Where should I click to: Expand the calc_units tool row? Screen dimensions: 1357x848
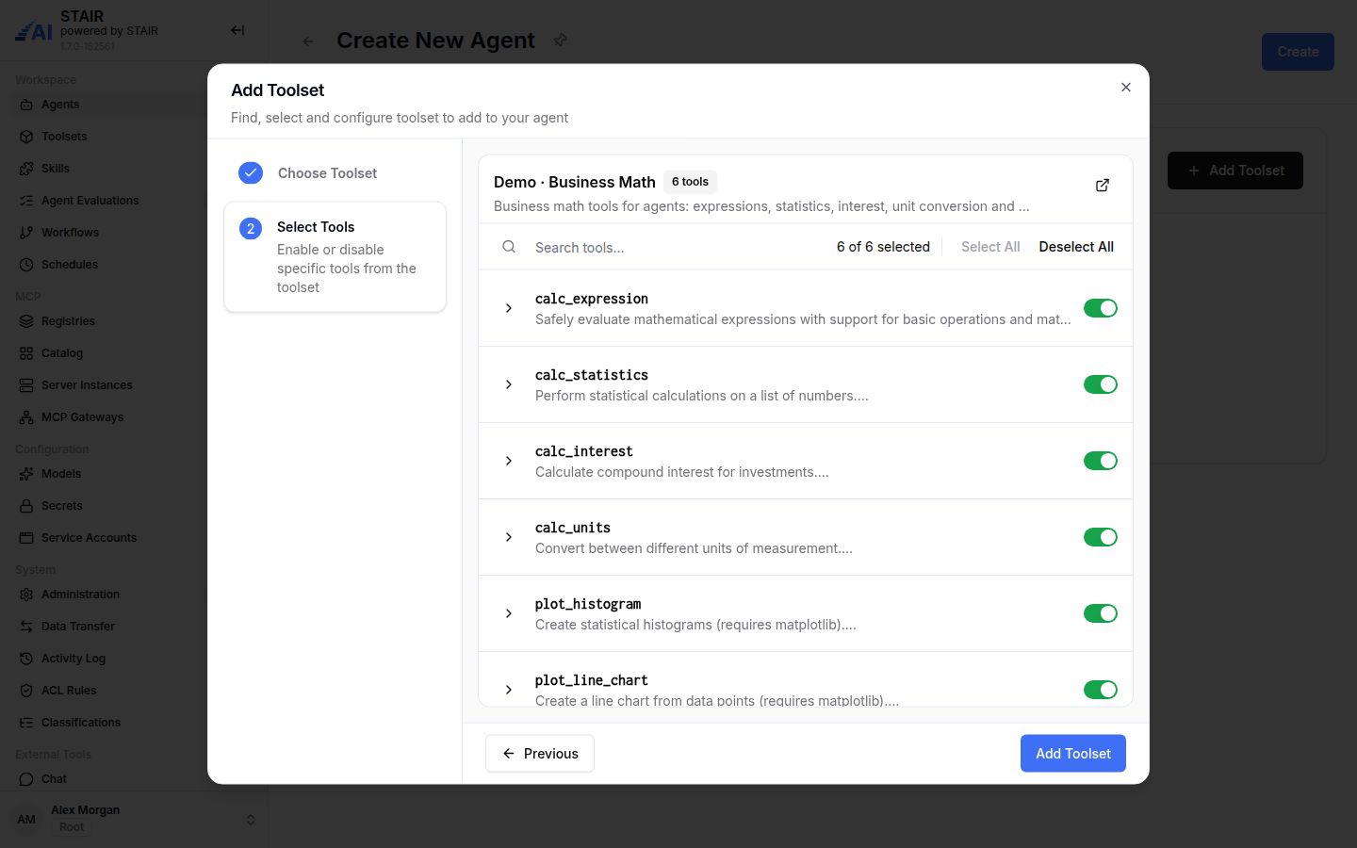(509, 537)
